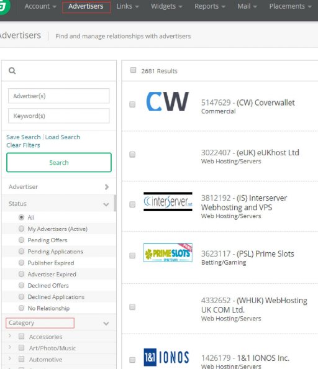Click the green Search button

(59, 162)
